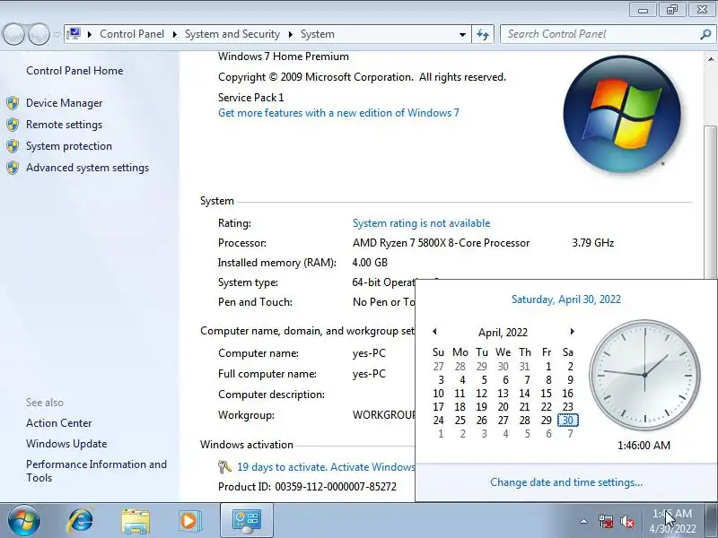This screenshot has width=718, height=538.
Task: Select April 15 in the calendar
Action: click(547, 393)
